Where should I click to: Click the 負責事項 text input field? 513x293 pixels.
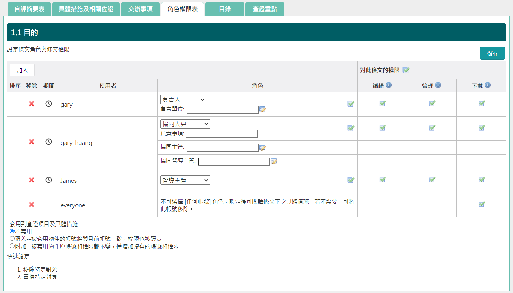(222, 134)
